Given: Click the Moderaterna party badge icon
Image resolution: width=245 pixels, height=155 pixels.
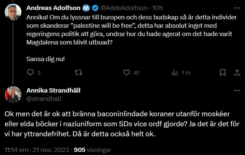Looking at the screenshot, I should pos(86,8).
